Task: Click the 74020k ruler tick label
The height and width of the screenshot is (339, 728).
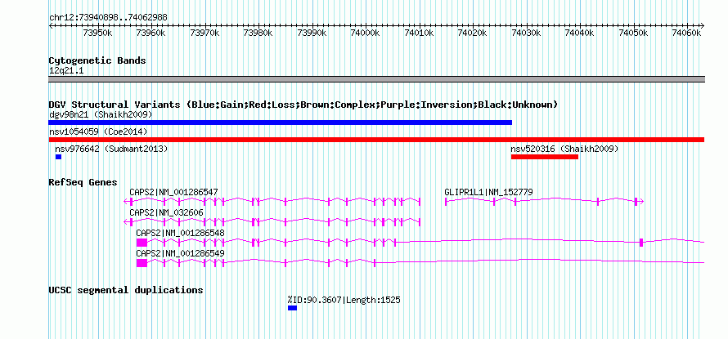Action: [473, 33]
